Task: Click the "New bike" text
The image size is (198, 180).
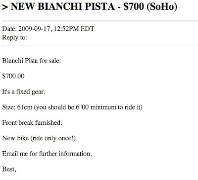Action: pos(15,138)
